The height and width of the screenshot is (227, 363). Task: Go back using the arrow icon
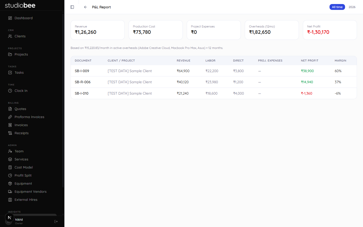85,7
